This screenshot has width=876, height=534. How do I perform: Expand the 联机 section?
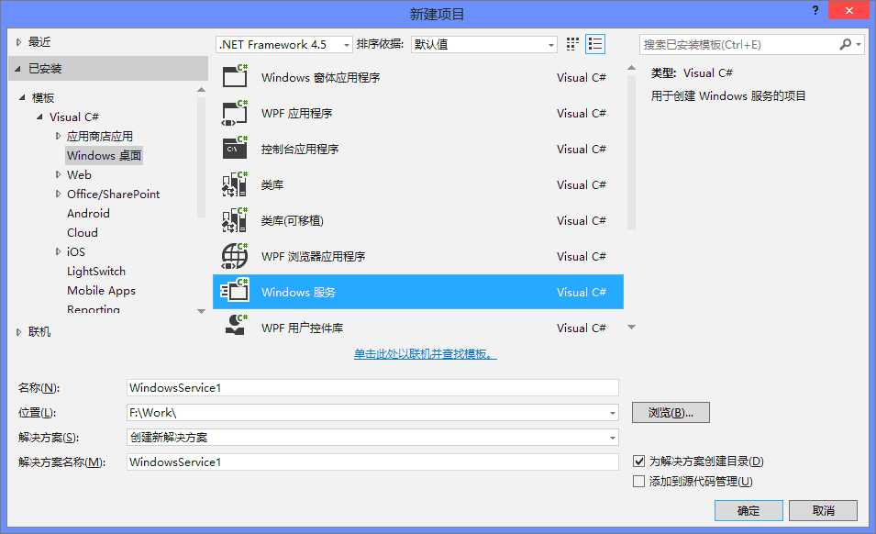click(x=18, y=332)
